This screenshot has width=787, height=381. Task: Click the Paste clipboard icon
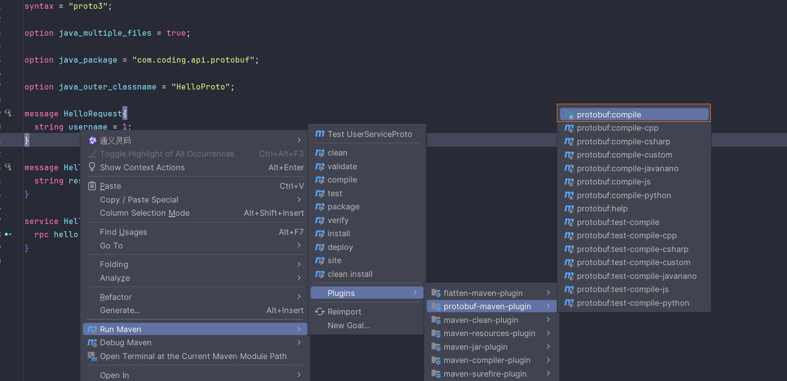coord(92,186)
